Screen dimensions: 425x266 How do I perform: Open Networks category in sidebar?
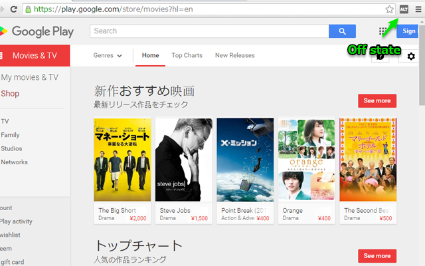click(x=14, y=162)
